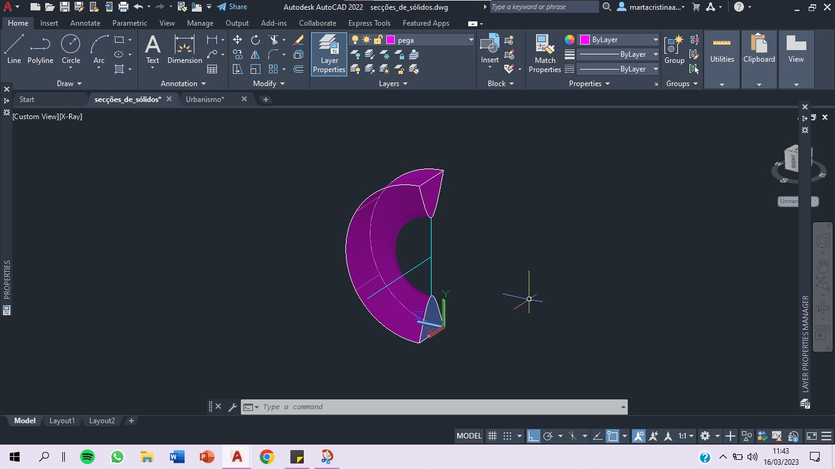The image size is (835, 469).
Task: Select the Arc tool
Action: (99, 49)
